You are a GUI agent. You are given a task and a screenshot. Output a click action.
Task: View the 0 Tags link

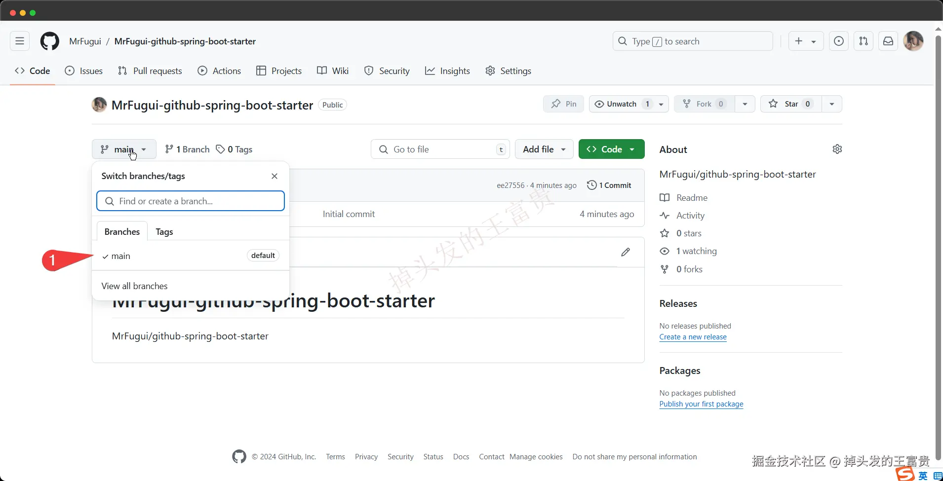(x=234, y=149)
